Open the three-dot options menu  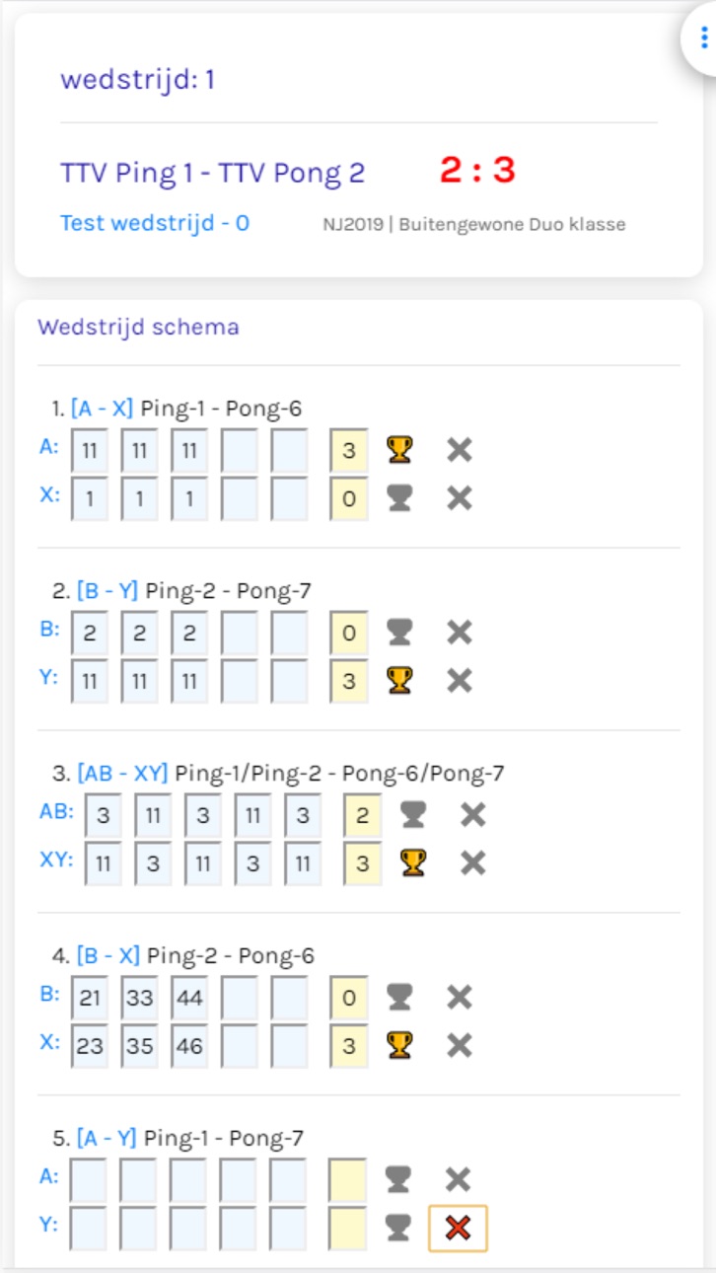703,37
